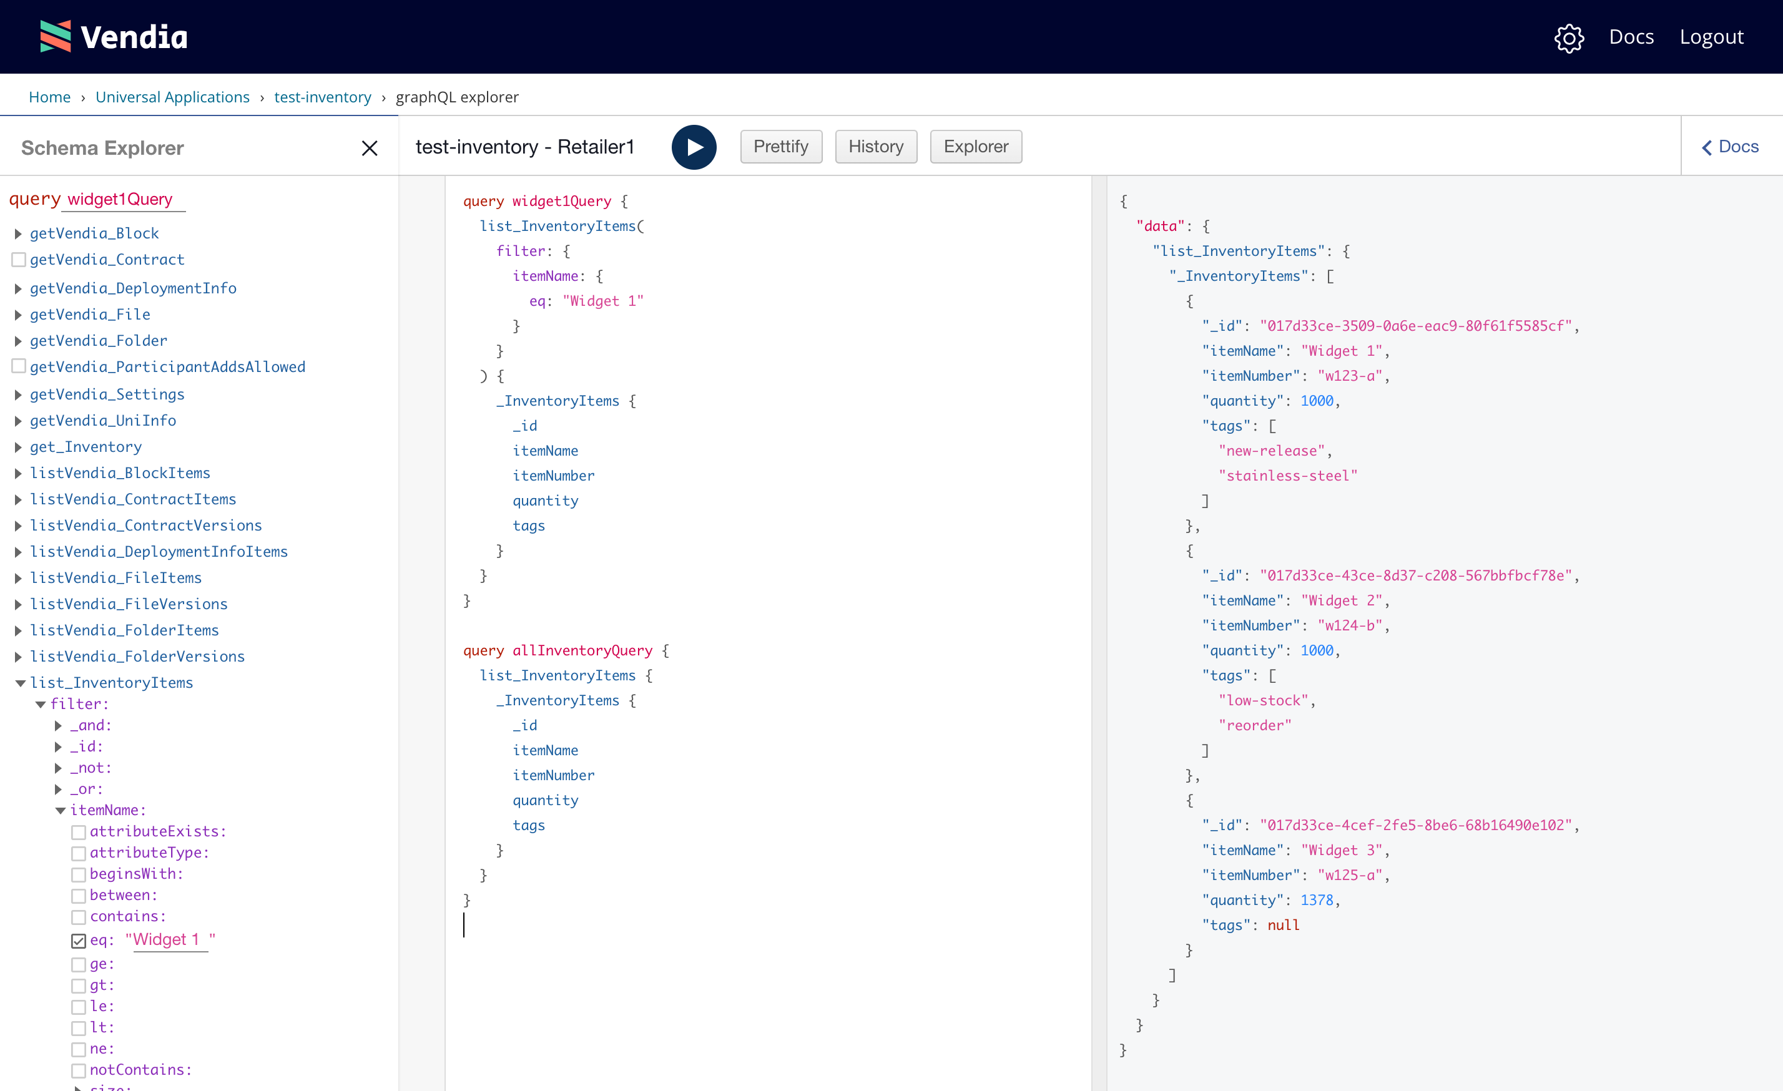
Task: Click the eq: "Widget 1" editor line
Action: tap(586, 301)
